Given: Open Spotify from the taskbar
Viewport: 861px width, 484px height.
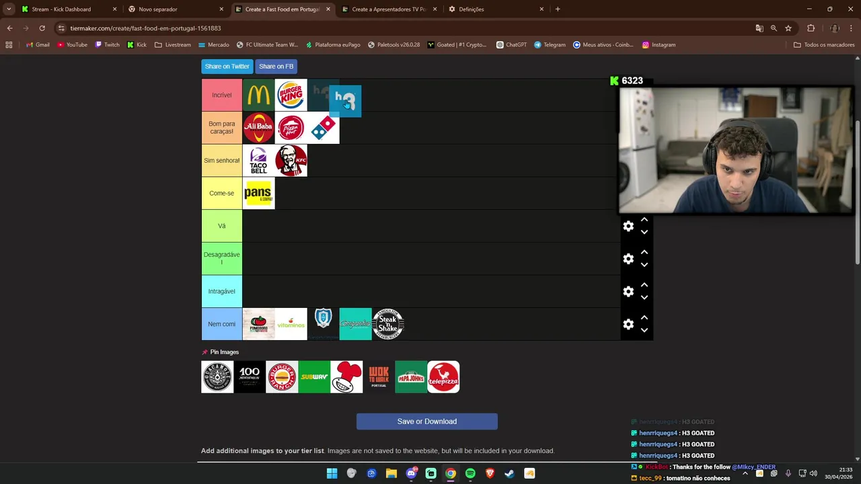Looking at the screenshot, I should 470,473.
